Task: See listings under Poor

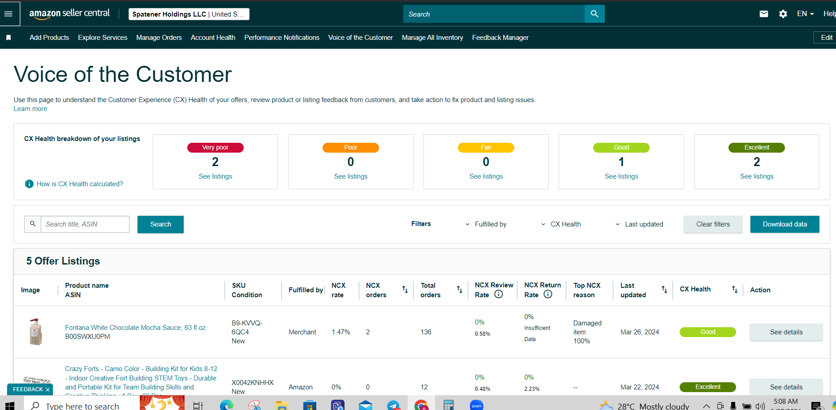Action: tap(351, 176)
